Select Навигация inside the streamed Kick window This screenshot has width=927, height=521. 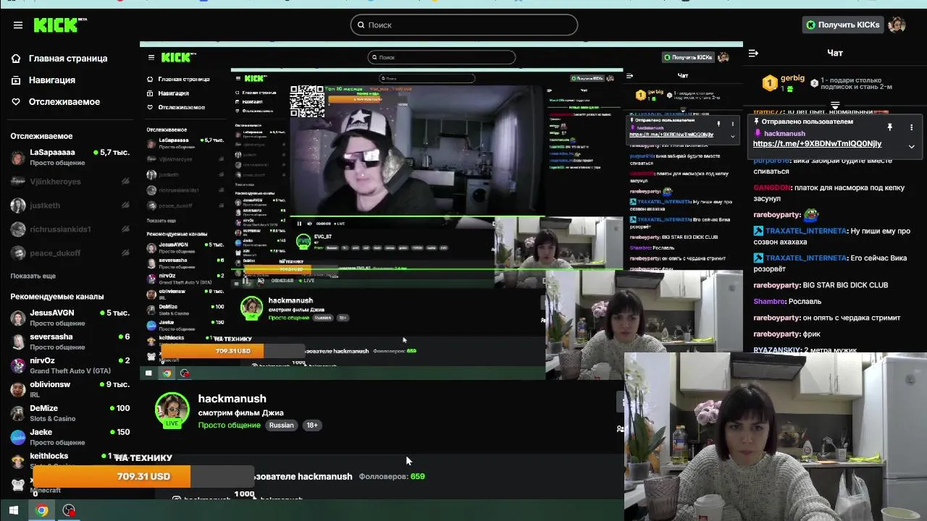[174, 93]
